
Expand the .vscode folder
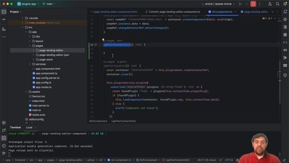click(23, 18)
